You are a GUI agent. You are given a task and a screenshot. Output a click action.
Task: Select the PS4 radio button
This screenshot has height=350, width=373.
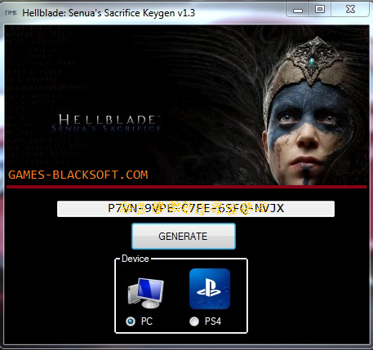point(194,321)
